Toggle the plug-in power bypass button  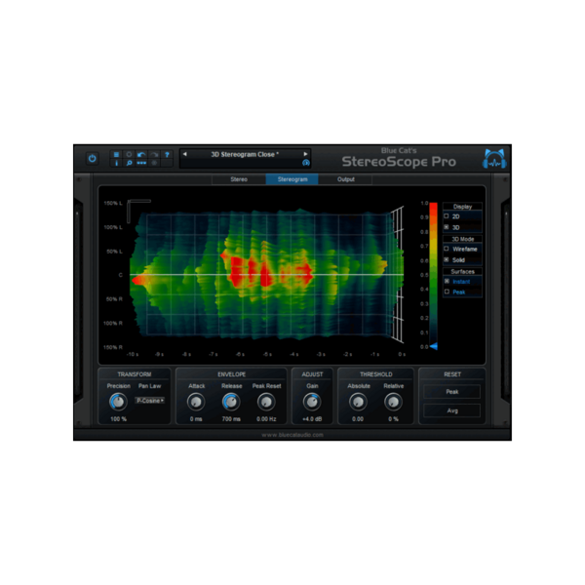[93, 158]
